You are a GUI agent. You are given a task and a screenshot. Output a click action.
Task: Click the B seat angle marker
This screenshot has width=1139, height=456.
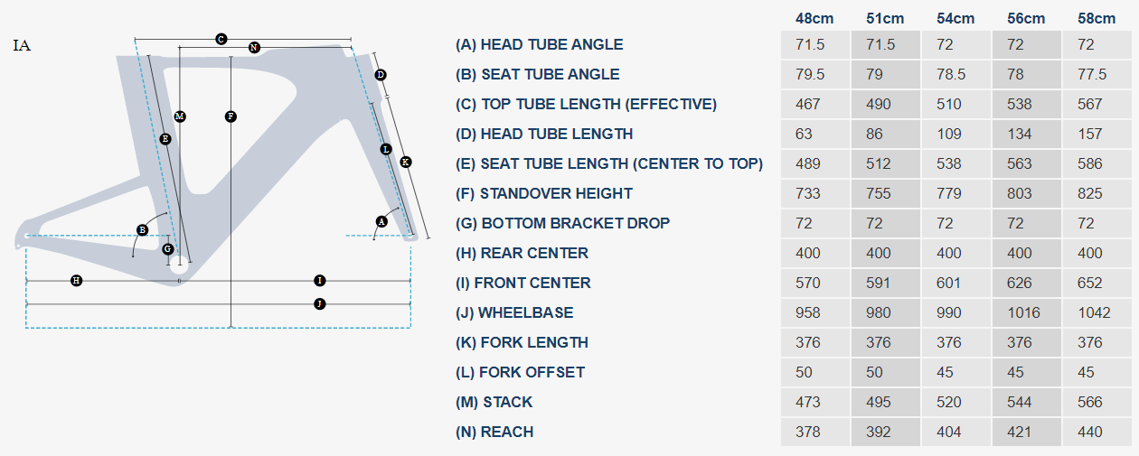(x=142, y=229)
